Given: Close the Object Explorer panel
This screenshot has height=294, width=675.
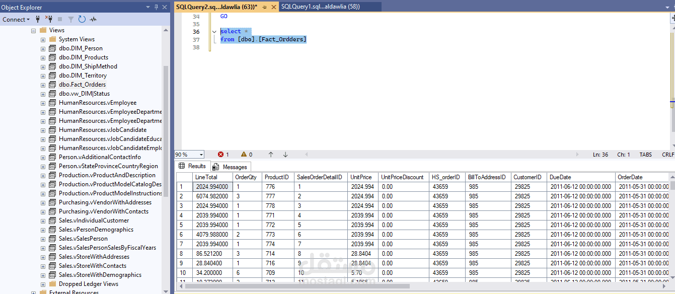Looking at the screenshot, I should tap(165, 7).
